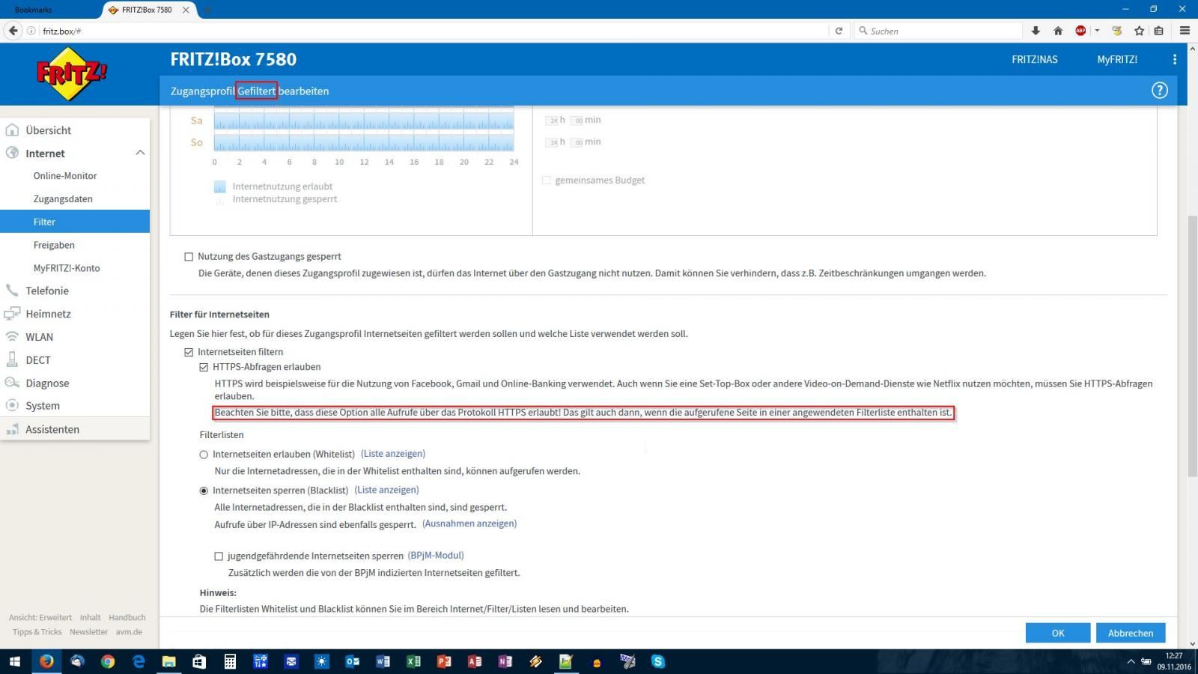1198x674 pixels.
Task: Open the Windows Start button
Action: coord(15,661)
